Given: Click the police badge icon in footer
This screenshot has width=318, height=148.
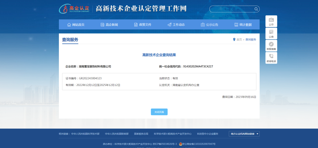Looking at the screenshot, I should coord(180,144).
